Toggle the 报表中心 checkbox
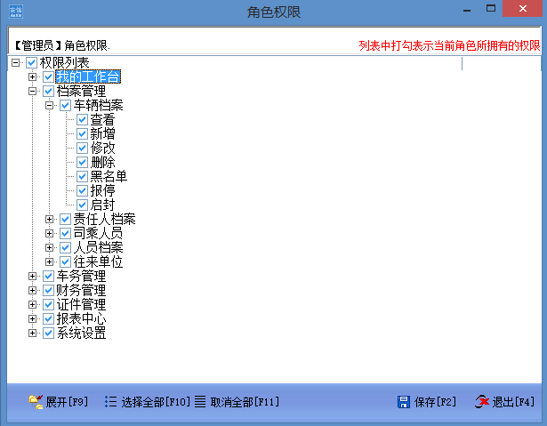Image resolution: width=547 pixels, height=426 pixels. point(49,318)
